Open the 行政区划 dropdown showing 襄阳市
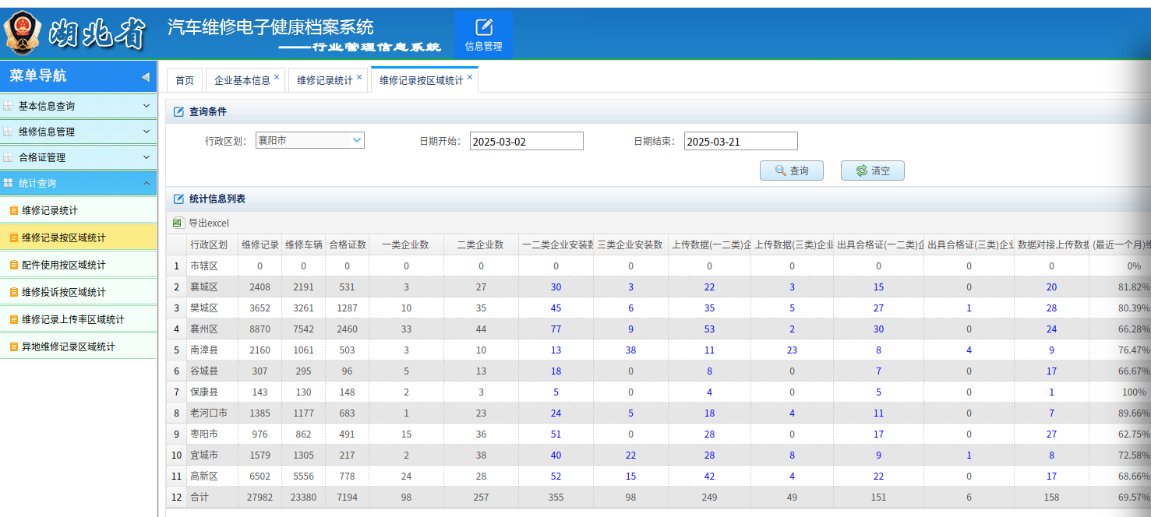1151x517 pixels. 310,141
